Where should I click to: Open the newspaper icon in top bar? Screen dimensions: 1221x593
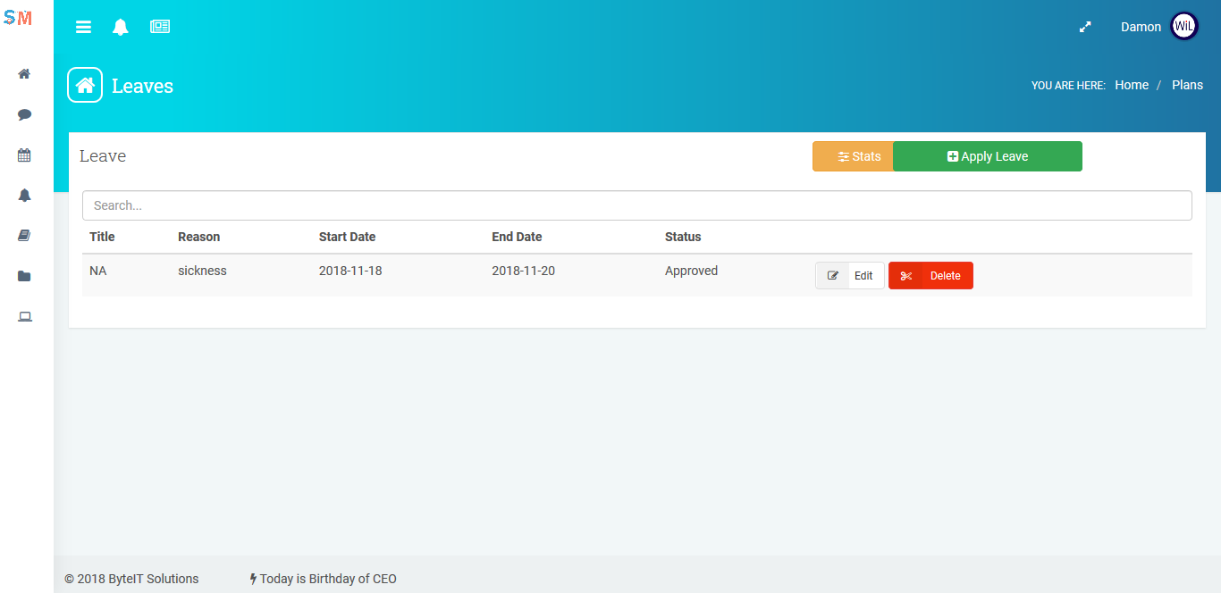click(160, 27)
